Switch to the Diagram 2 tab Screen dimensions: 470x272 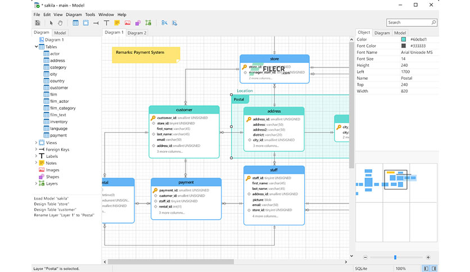pos(137,33)
